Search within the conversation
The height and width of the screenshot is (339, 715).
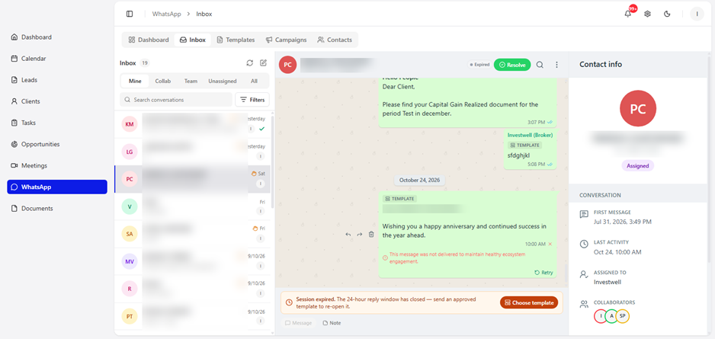(x=540, y=65)
